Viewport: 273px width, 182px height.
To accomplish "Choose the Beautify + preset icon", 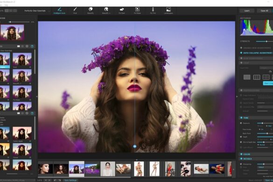I will coord(106,9).
